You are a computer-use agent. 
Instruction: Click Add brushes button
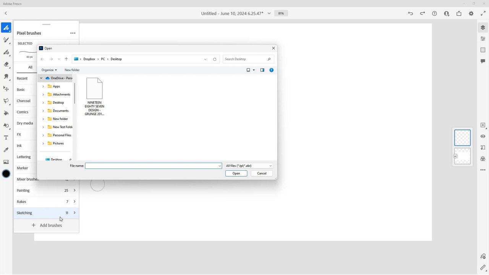[46, 225]
